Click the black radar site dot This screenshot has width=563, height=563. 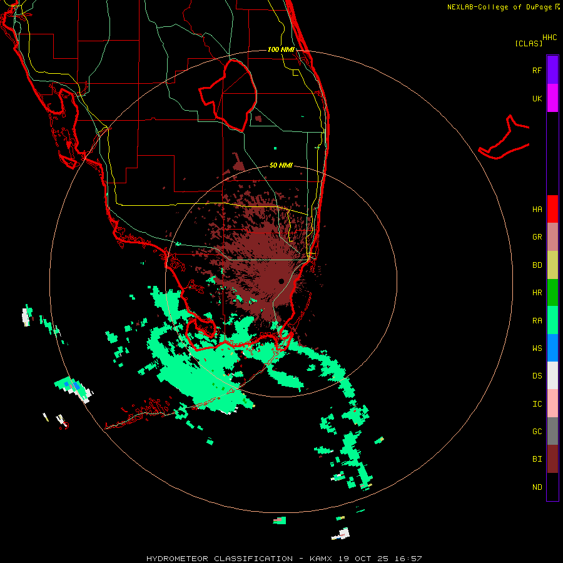(x=281, y=281)
